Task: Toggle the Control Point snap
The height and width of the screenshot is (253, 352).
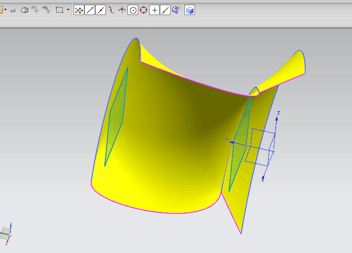Action: [x=112, y=10]
